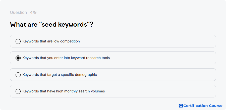Click the answer text about keyword research tools

66,58
